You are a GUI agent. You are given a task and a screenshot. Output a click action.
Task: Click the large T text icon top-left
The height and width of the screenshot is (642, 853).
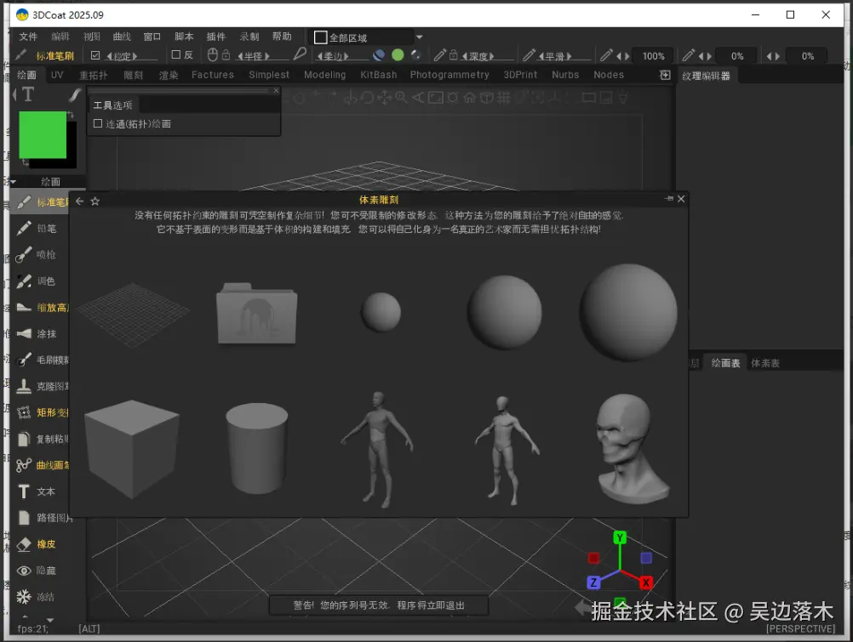tap(28, 94)
